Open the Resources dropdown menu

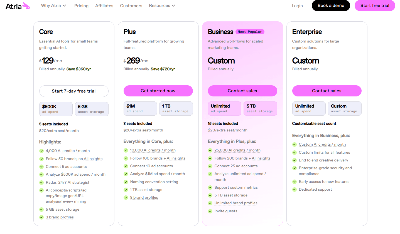[162, 6]
